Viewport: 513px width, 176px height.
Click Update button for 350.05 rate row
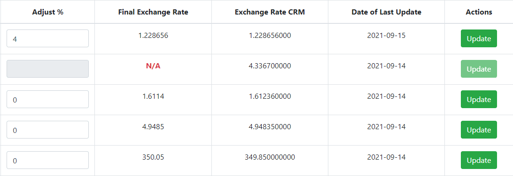pyautogui.click(x=479, y=160)
